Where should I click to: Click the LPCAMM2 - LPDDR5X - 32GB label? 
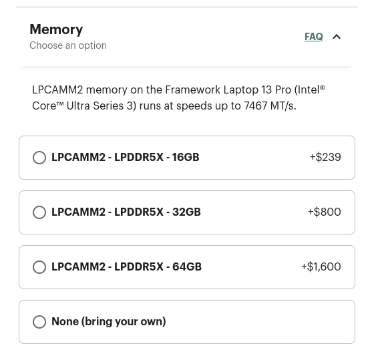tap(126, 212)
